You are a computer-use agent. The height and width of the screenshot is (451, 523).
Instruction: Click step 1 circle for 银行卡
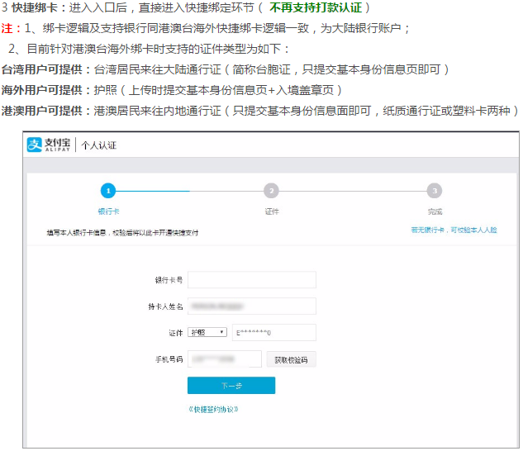107,191
